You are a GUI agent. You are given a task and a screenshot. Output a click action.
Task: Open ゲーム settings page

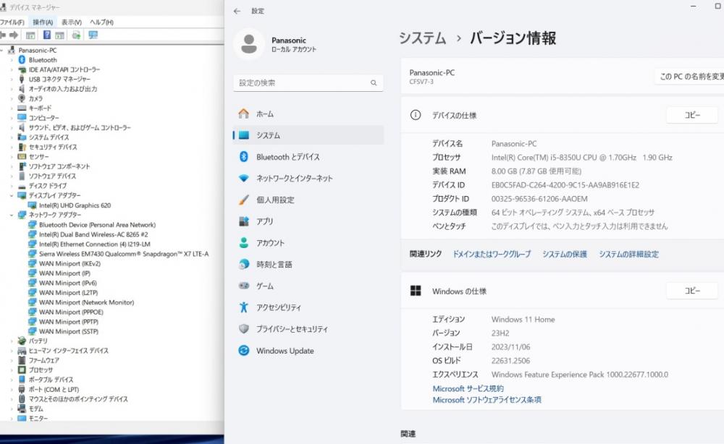point(308,286)
